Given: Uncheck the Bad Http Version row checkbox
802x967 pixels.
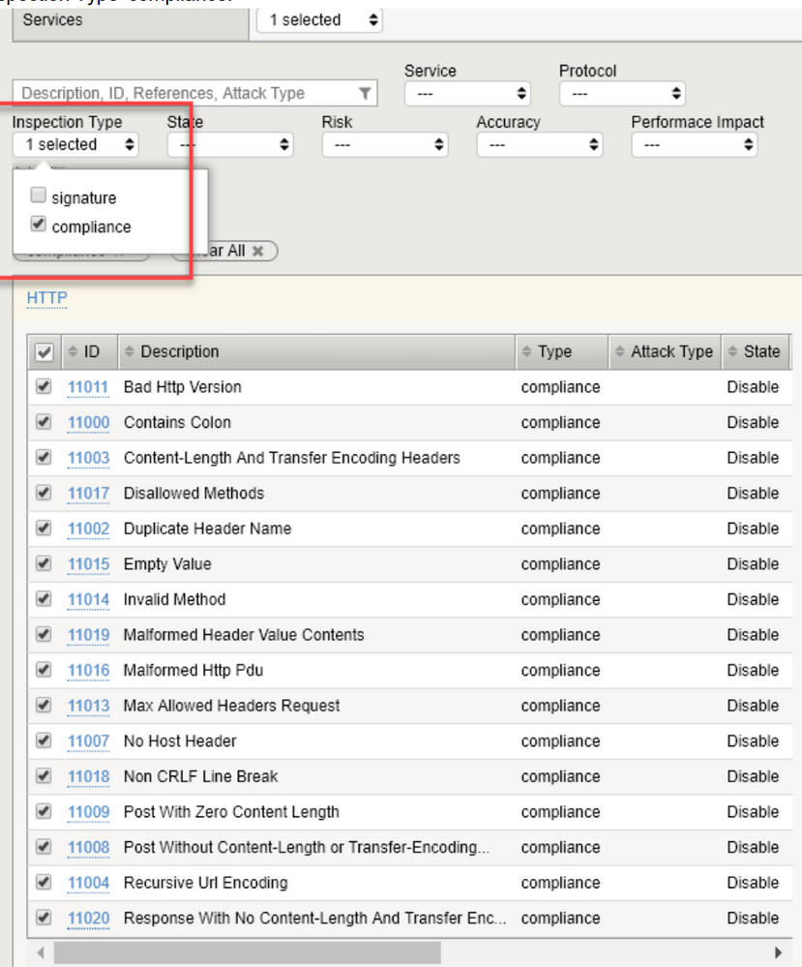Looking at the screenshot, I should click(x=44, y=386).
